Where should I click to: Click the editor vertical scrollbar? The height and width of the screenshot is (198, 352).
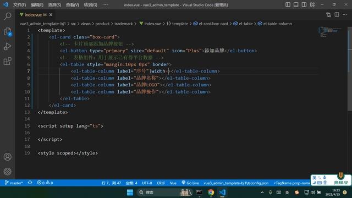pyautogui.click(x=350, y=68)
